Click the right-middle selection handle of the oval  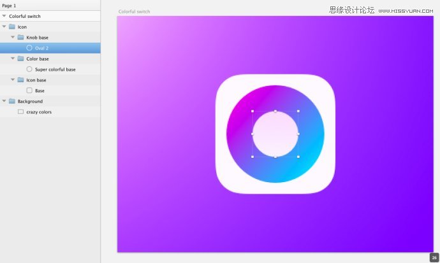click(x=298, y=134)
